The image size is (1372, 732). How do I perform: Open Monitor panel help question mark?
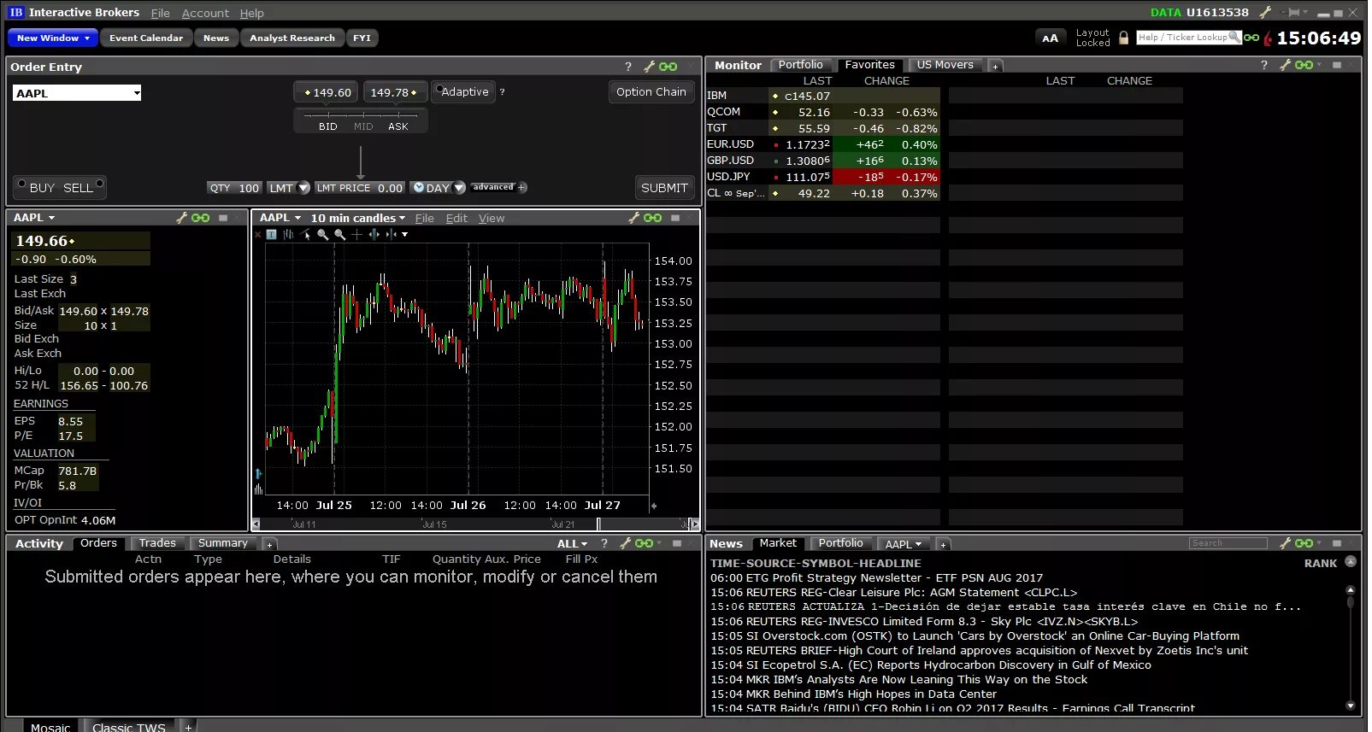click(1264, 65)
